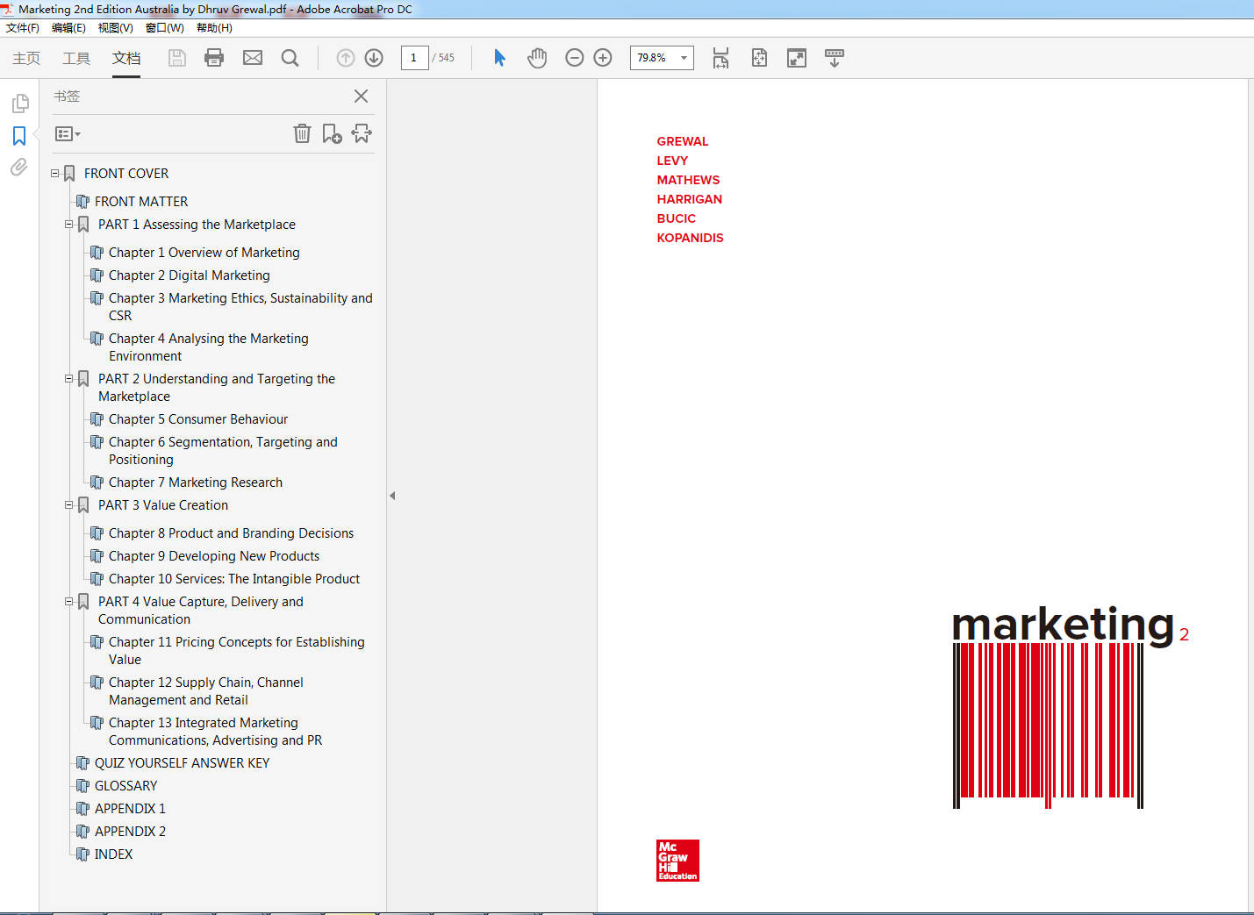This screenshot has height=915, width=1254.
Task: Open Chapter 9 Developing New Products
Action: (x=214, y=556)
